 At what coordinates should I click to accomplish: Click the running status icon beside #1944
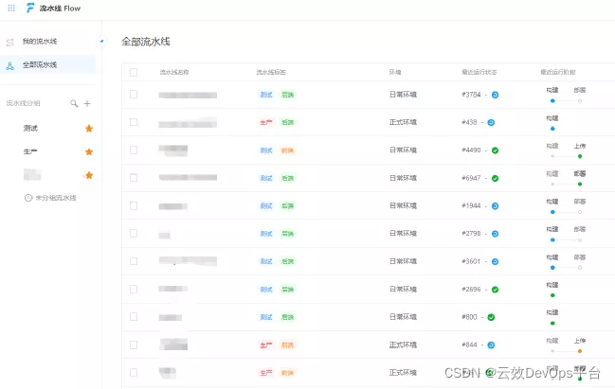coord(495,206)
